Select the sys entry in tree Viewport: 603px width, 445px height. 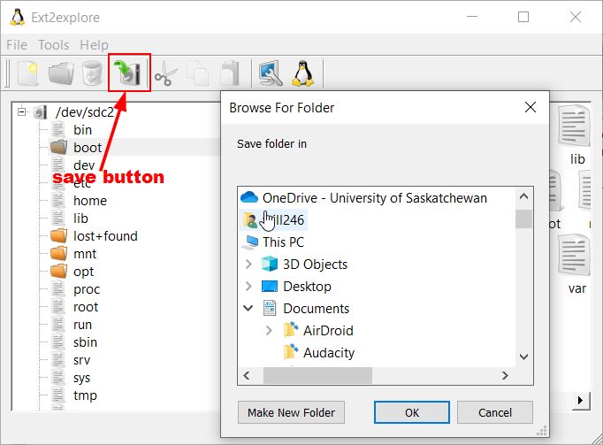click(81, 378)
